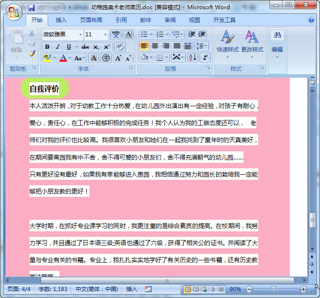
Task: Click the Paste clipboard icon
Action: (17, 37)
